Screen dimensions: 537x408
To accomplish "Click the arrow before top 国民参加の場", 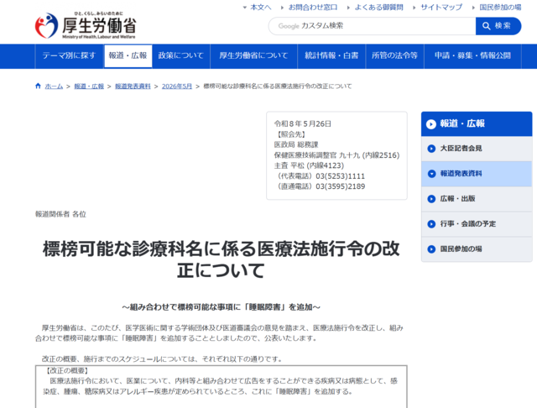I will click(473, 8).
